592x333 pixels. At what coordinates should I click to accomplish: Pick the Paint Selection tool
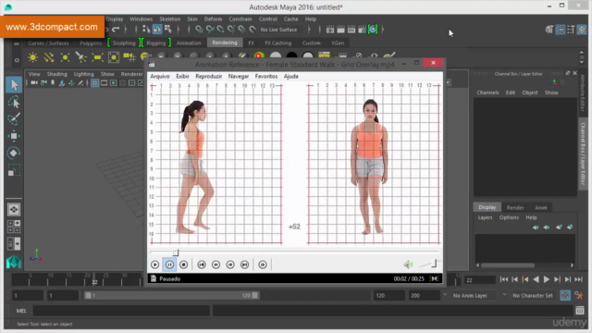click(14, 119)
